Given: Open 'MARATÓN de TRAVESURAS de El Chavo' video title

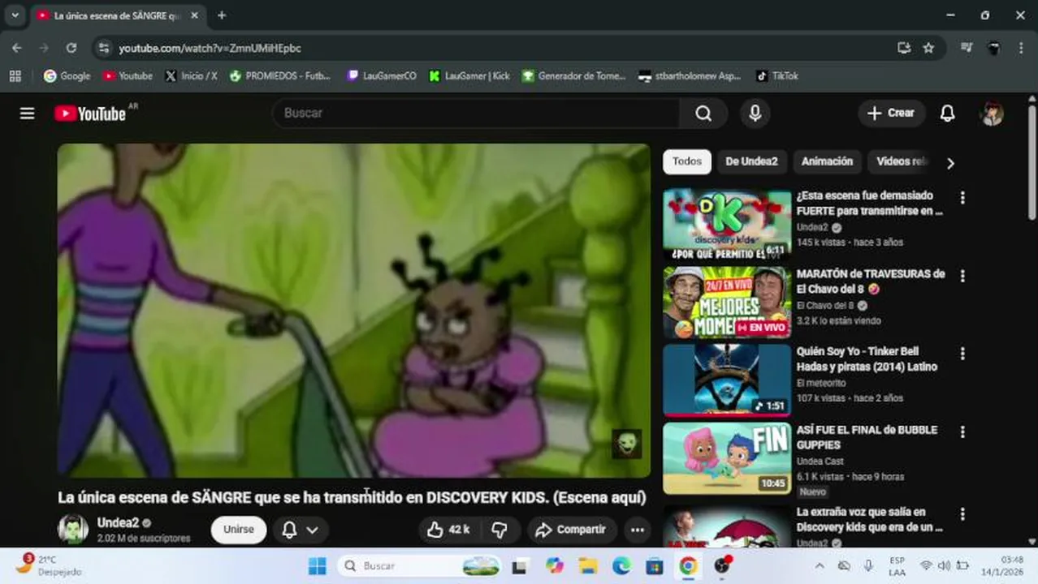Looking at the screenshot, I should 870,281.
